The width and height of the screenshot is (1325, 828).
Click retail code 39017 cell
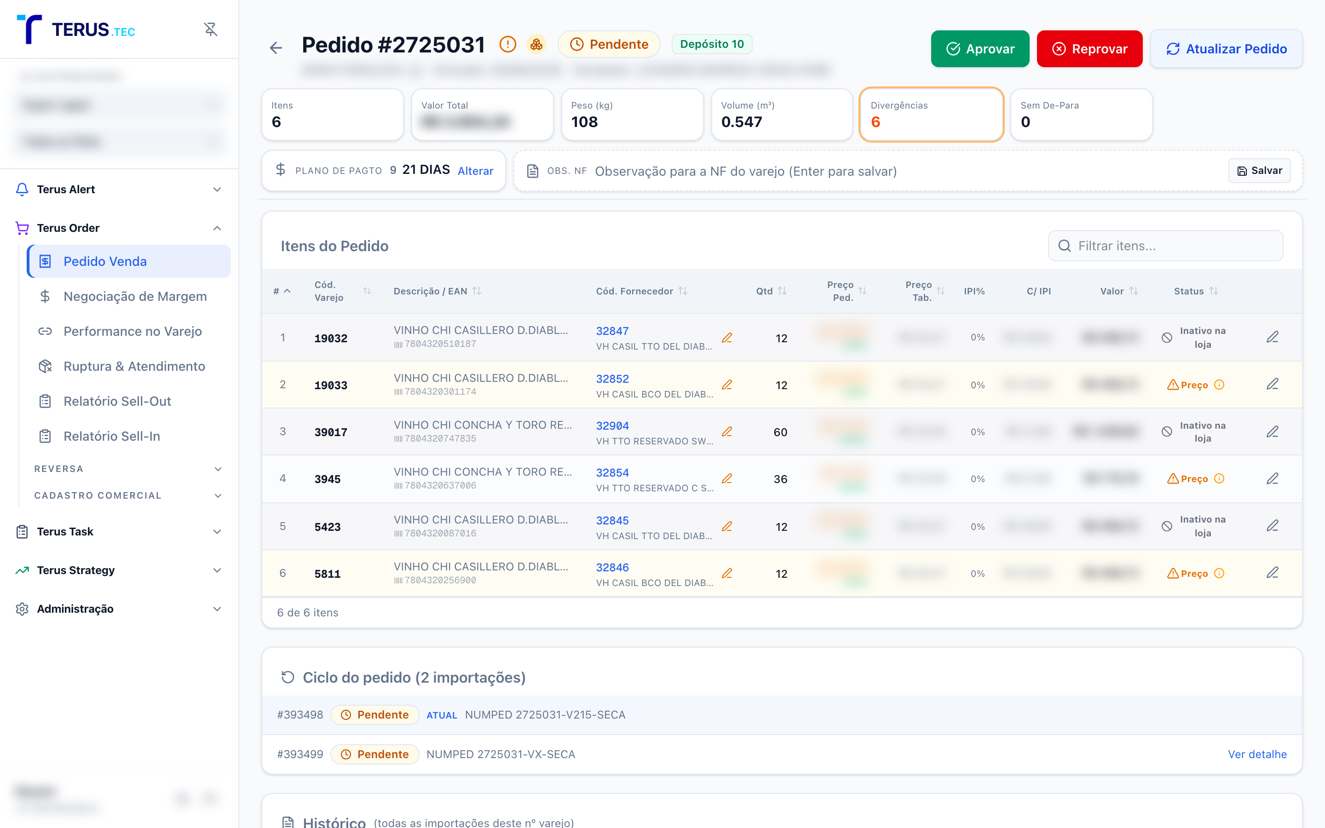pyautogui.click(x=331, y=432)
